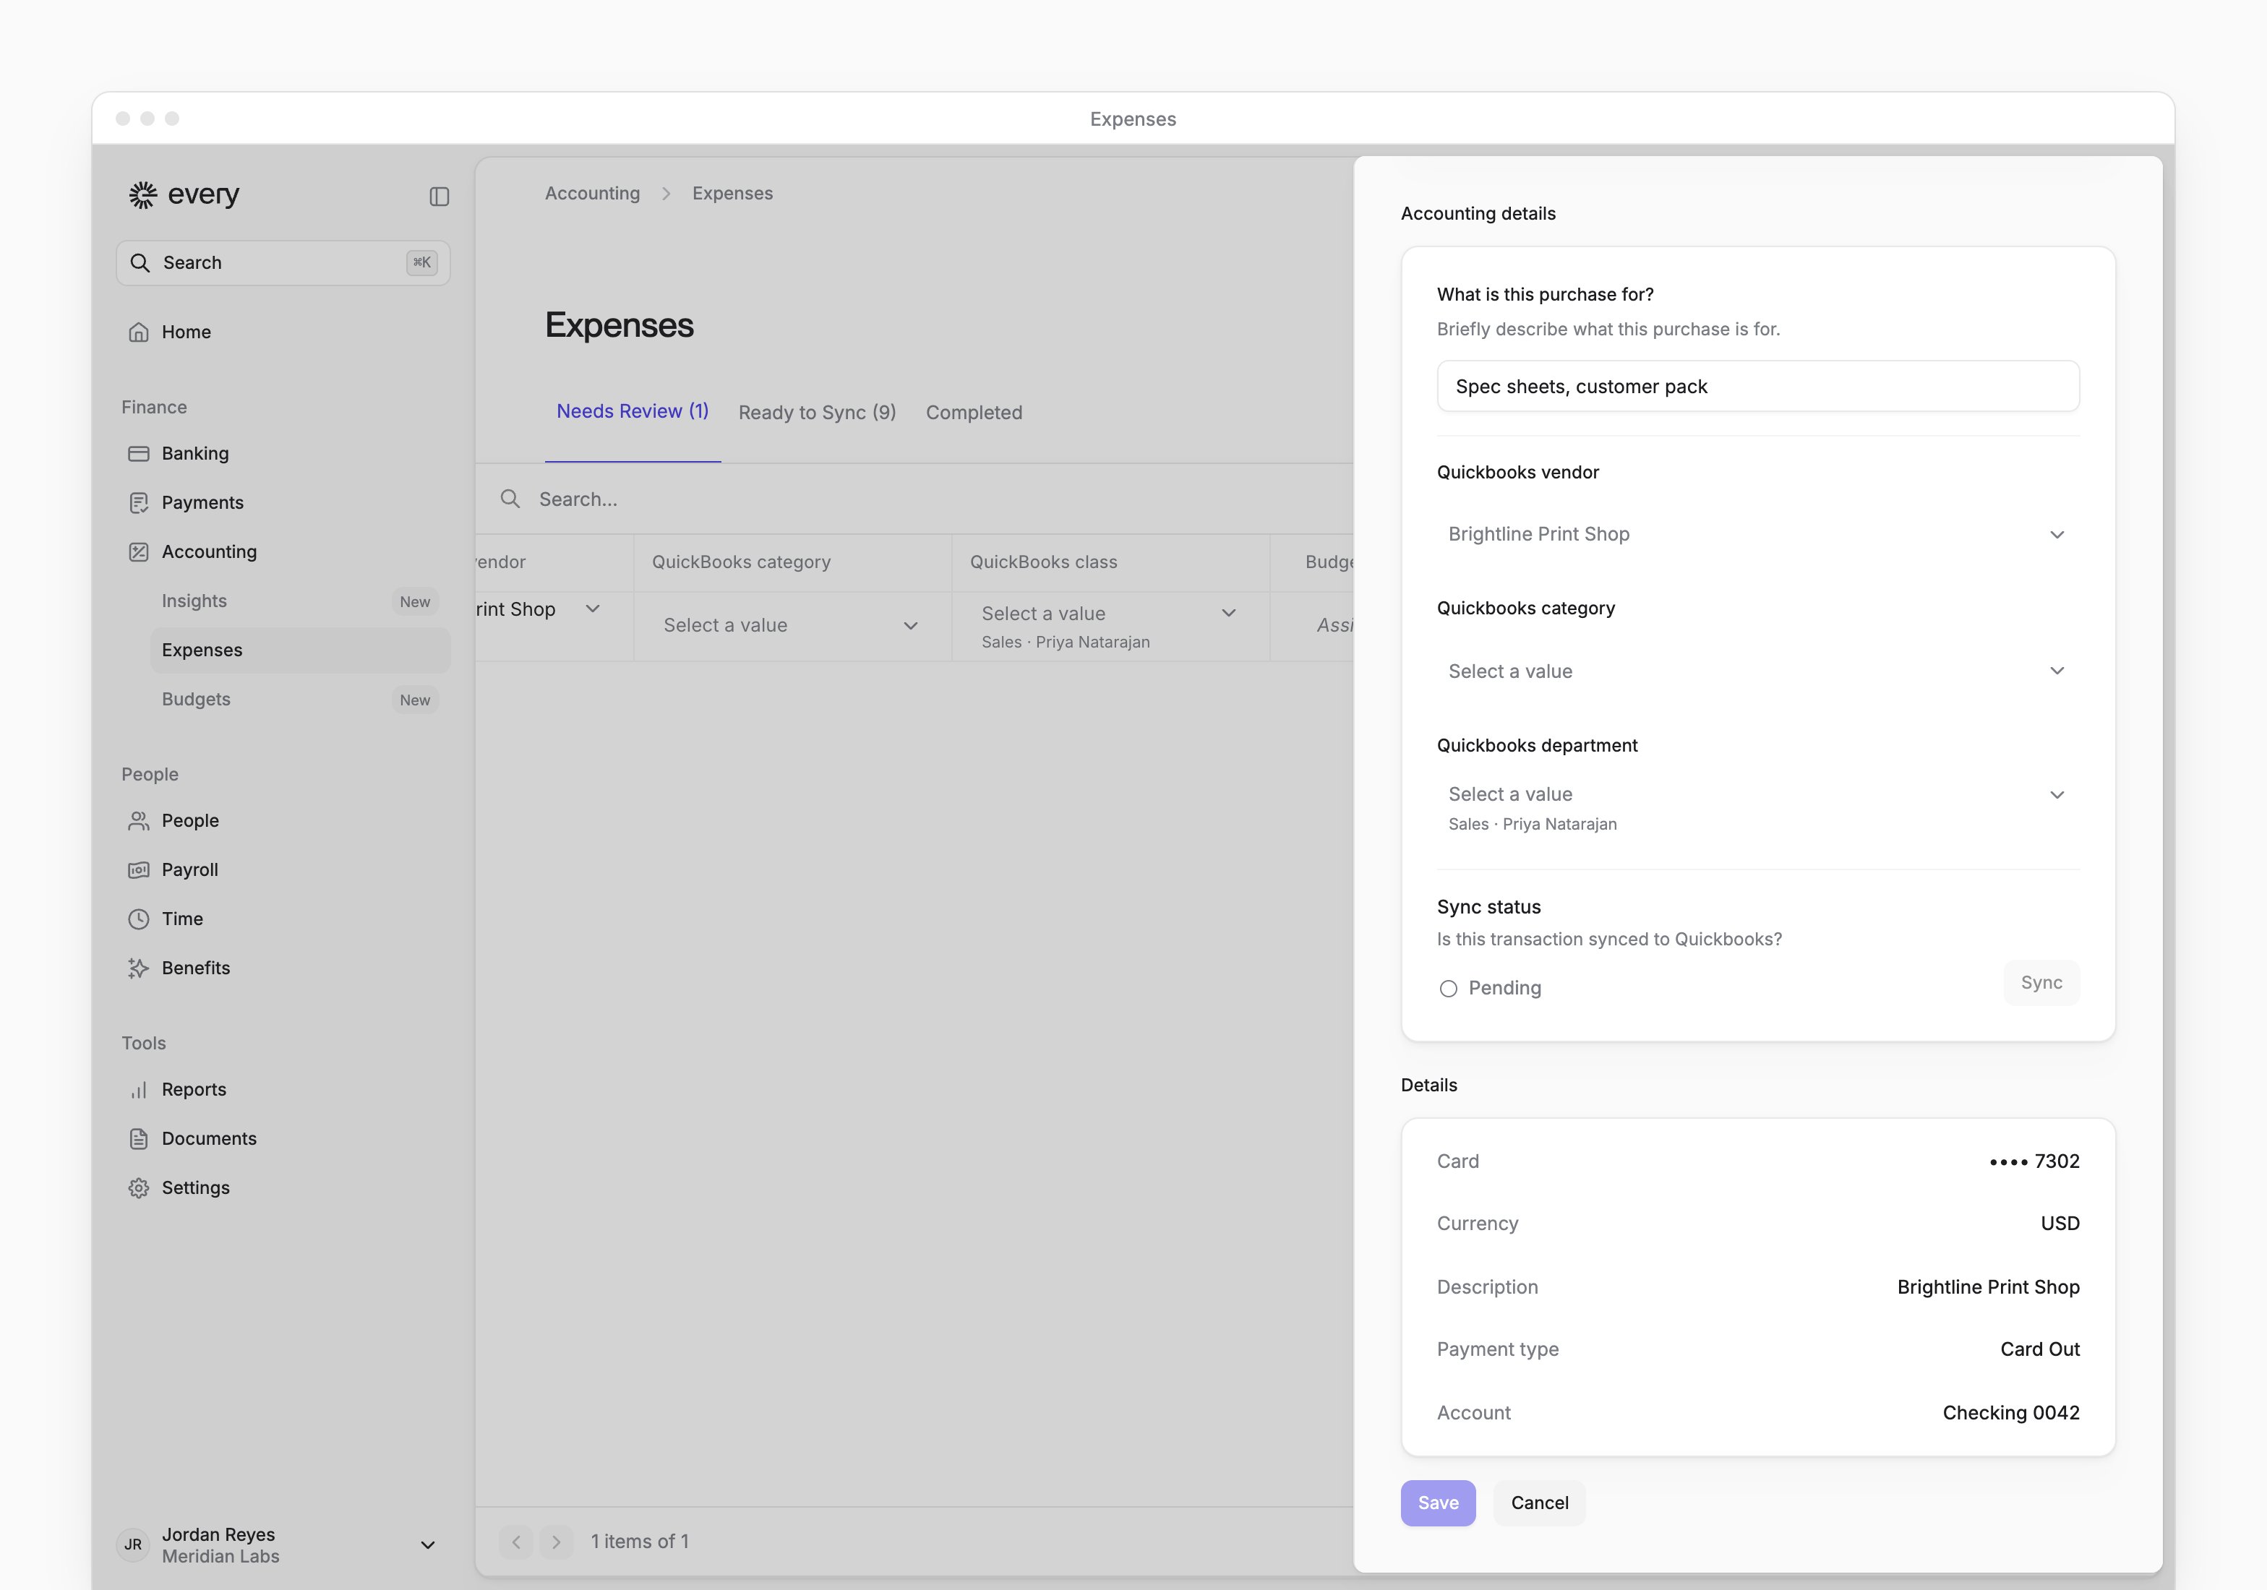Select Expenses in the sidebar
The height and width of the screenshot is (1590, 2267).
click(300, 650)
